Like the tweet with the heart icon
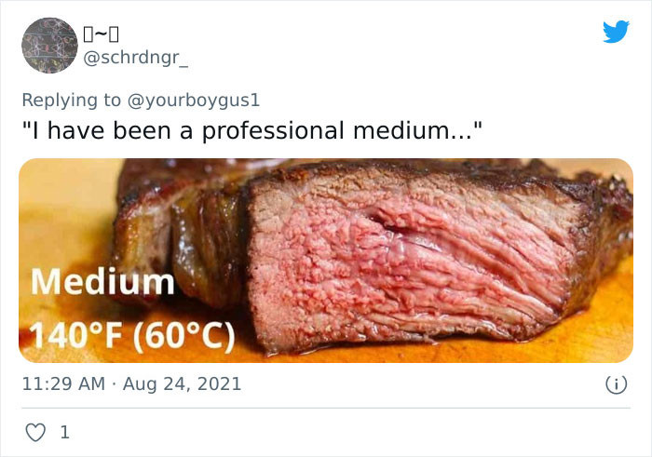 click(x=35, y=433)
